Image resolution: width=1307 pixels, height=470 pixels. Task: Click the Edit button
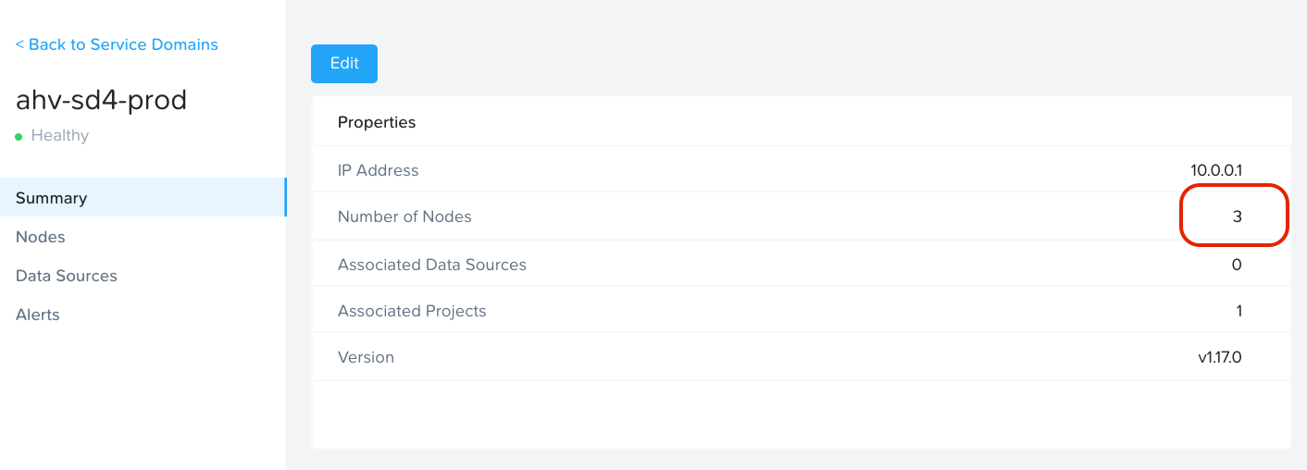click(344, 64)
